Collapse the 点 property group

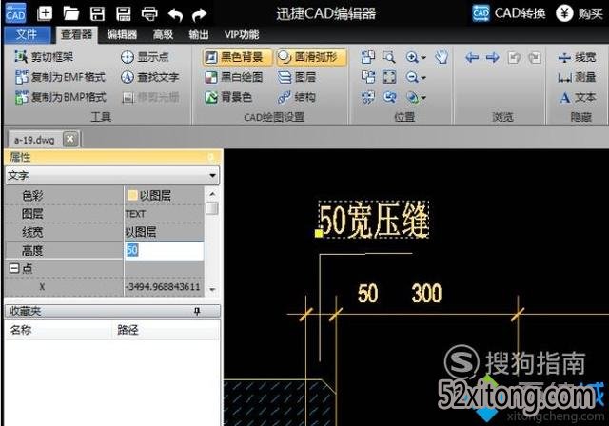(x=14, y=268)
